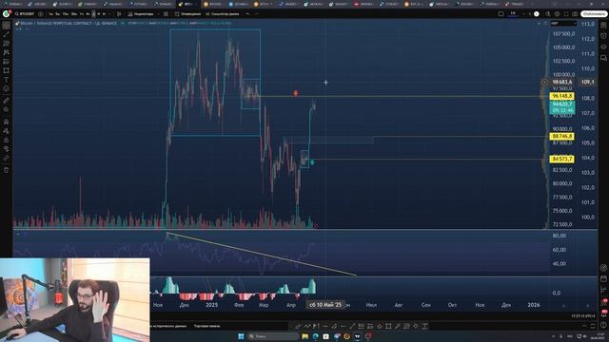Screen dimensions: 609x342
Task: Open Microsoft Edge from taskbar
Action: pyautogui.click(x=315, y=336)
